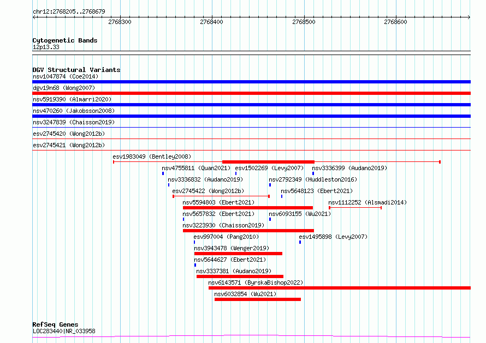Click the 2768600 ruler position label
486x343 pixels.
[395, 22]
